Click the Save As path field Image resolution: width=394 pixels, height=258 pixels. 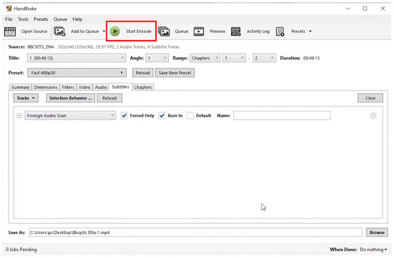tap(196, 232)
